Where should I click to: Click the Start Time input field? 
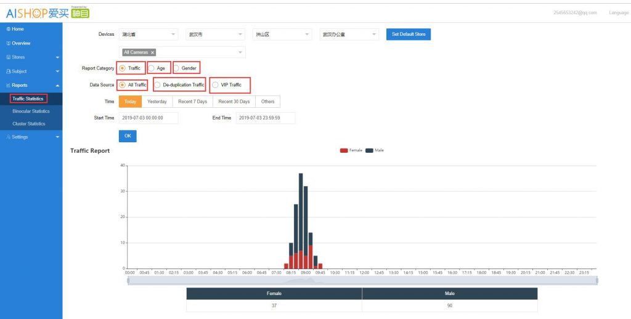click(x=148, y=118)
